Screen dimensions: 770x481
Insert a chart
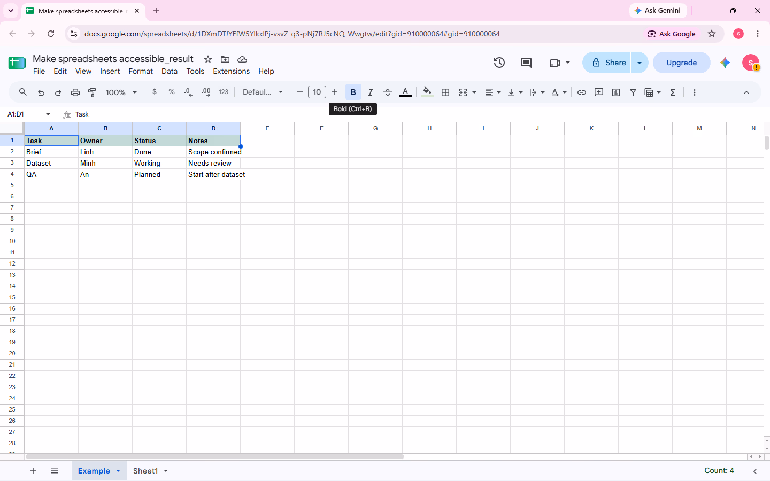pos(616,92)
